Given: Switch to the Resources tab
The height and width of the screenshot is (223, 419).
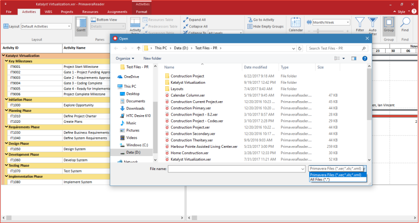Looking at the screenshot, I should click(x=90, y=12).
